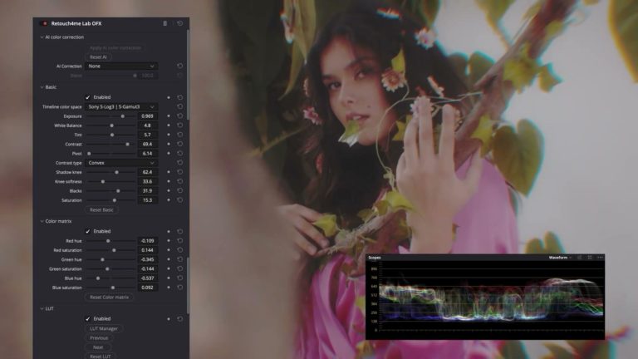638x359 pixels.
Task: Toggle the Blue saturation keyframe dot
Action: [169, 288]
